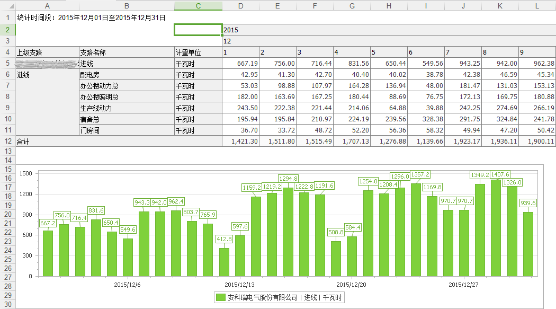The width and height of the screenshot is (556, 309).
Task: Select column A header
Action: click(x=47, y=5)
